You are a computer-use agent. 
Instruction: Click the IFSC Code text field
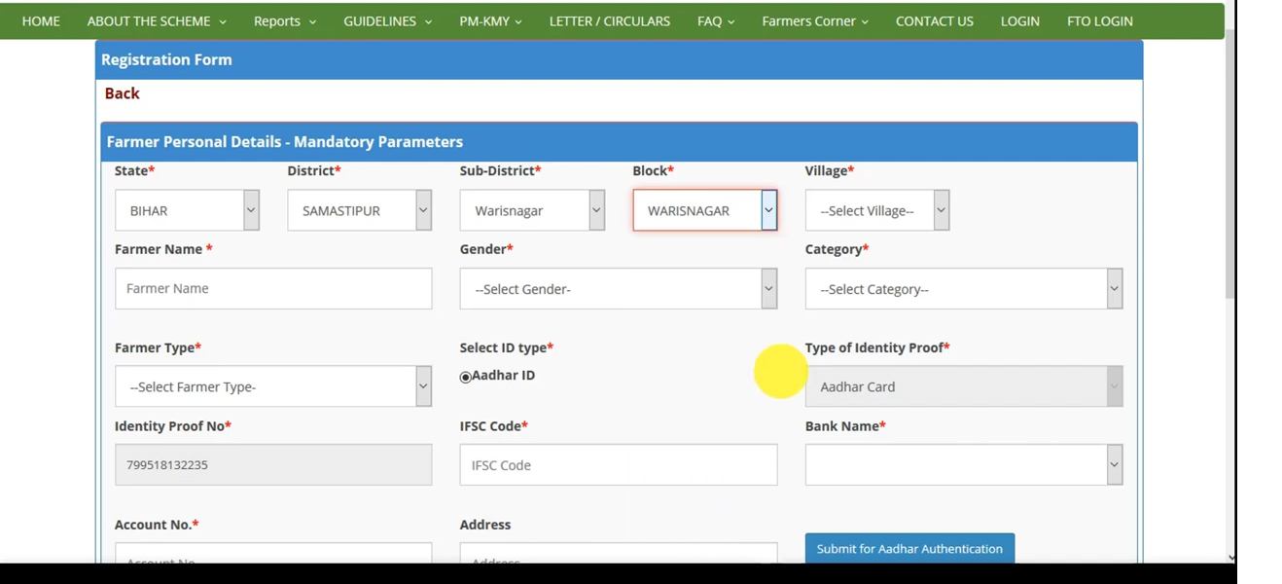tap(618, 464)
